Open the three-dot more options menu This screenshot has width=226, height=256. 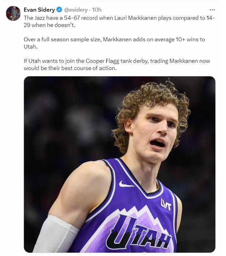pos(212,10)
